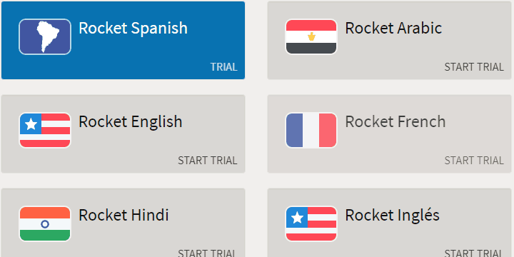Select the blue highlighted Rocket Spanish tile
Viewport: 514px width, 257px height.
123,40
